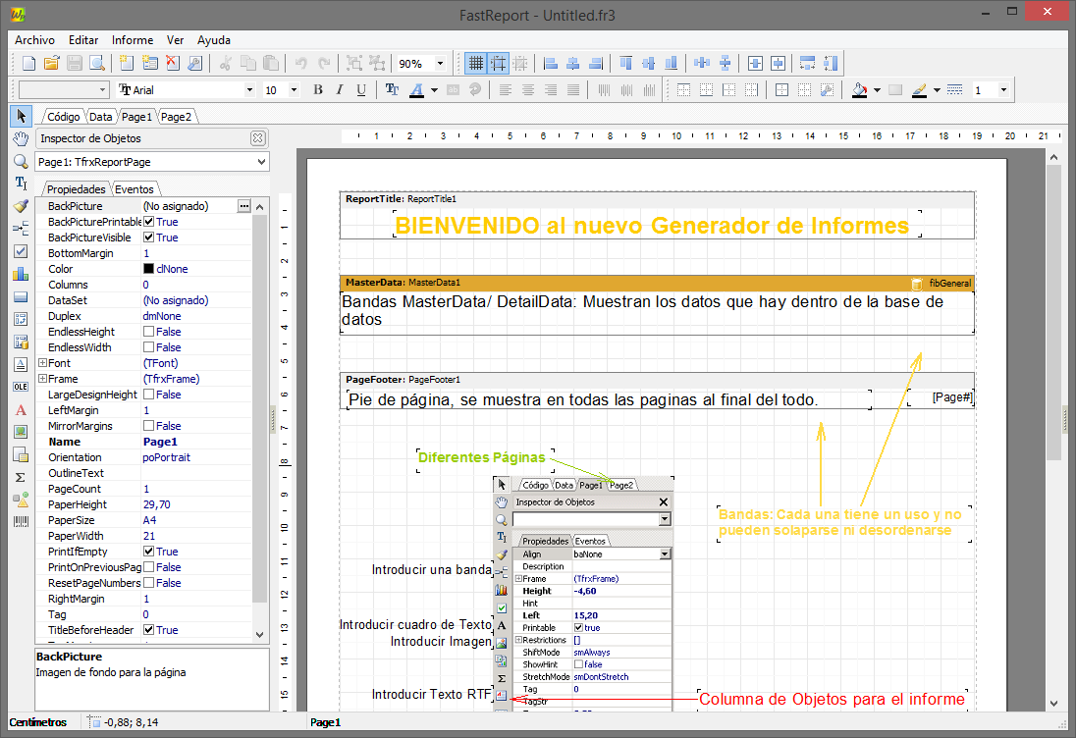Uncheck BackPicturePrintable in the inspector
This screenshot has width=1076, height=738.
148,222
